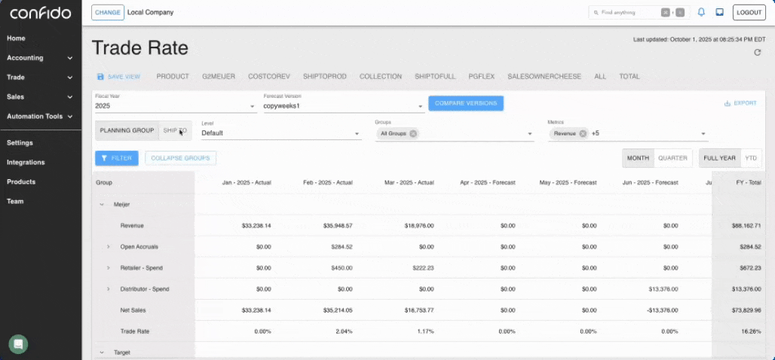Open the Fiscal Year dropdown
Viewport: 775px width, 360px height.
(175, 107)
